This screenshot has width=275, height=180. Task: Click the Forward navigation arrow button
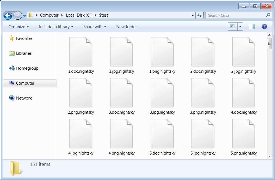coord(17,15)
